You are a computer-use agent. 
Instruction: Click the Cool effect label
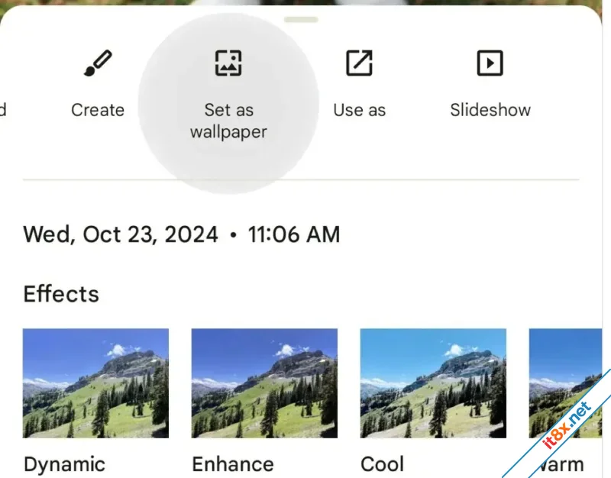pos(383,464)
